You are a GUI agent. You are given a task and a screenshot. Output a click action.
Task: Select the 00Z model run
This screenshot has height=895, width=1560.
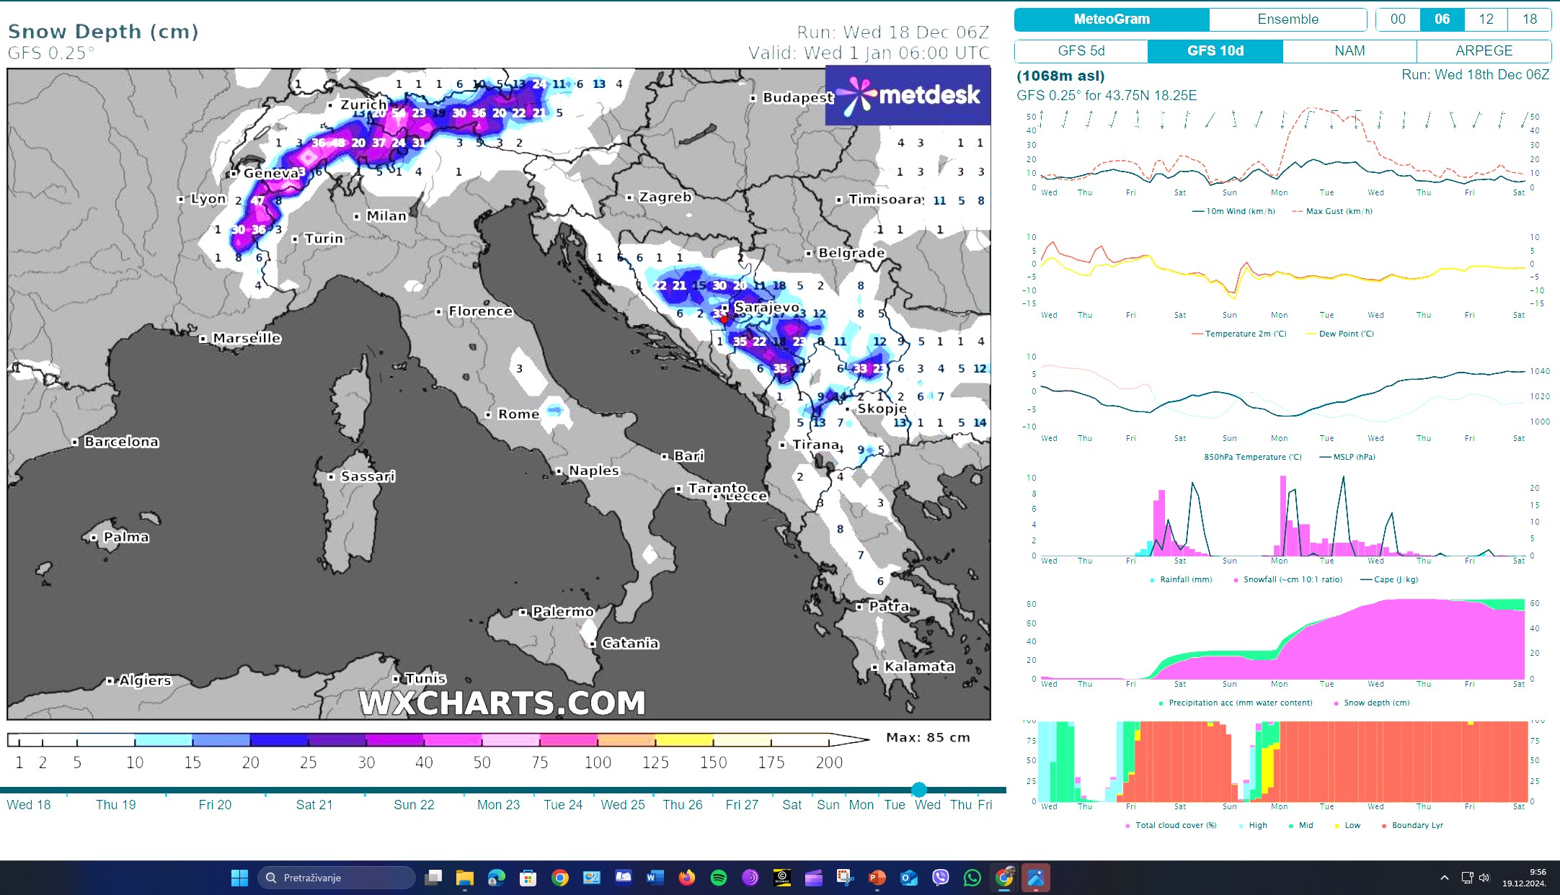click(x=1398, y=19)
